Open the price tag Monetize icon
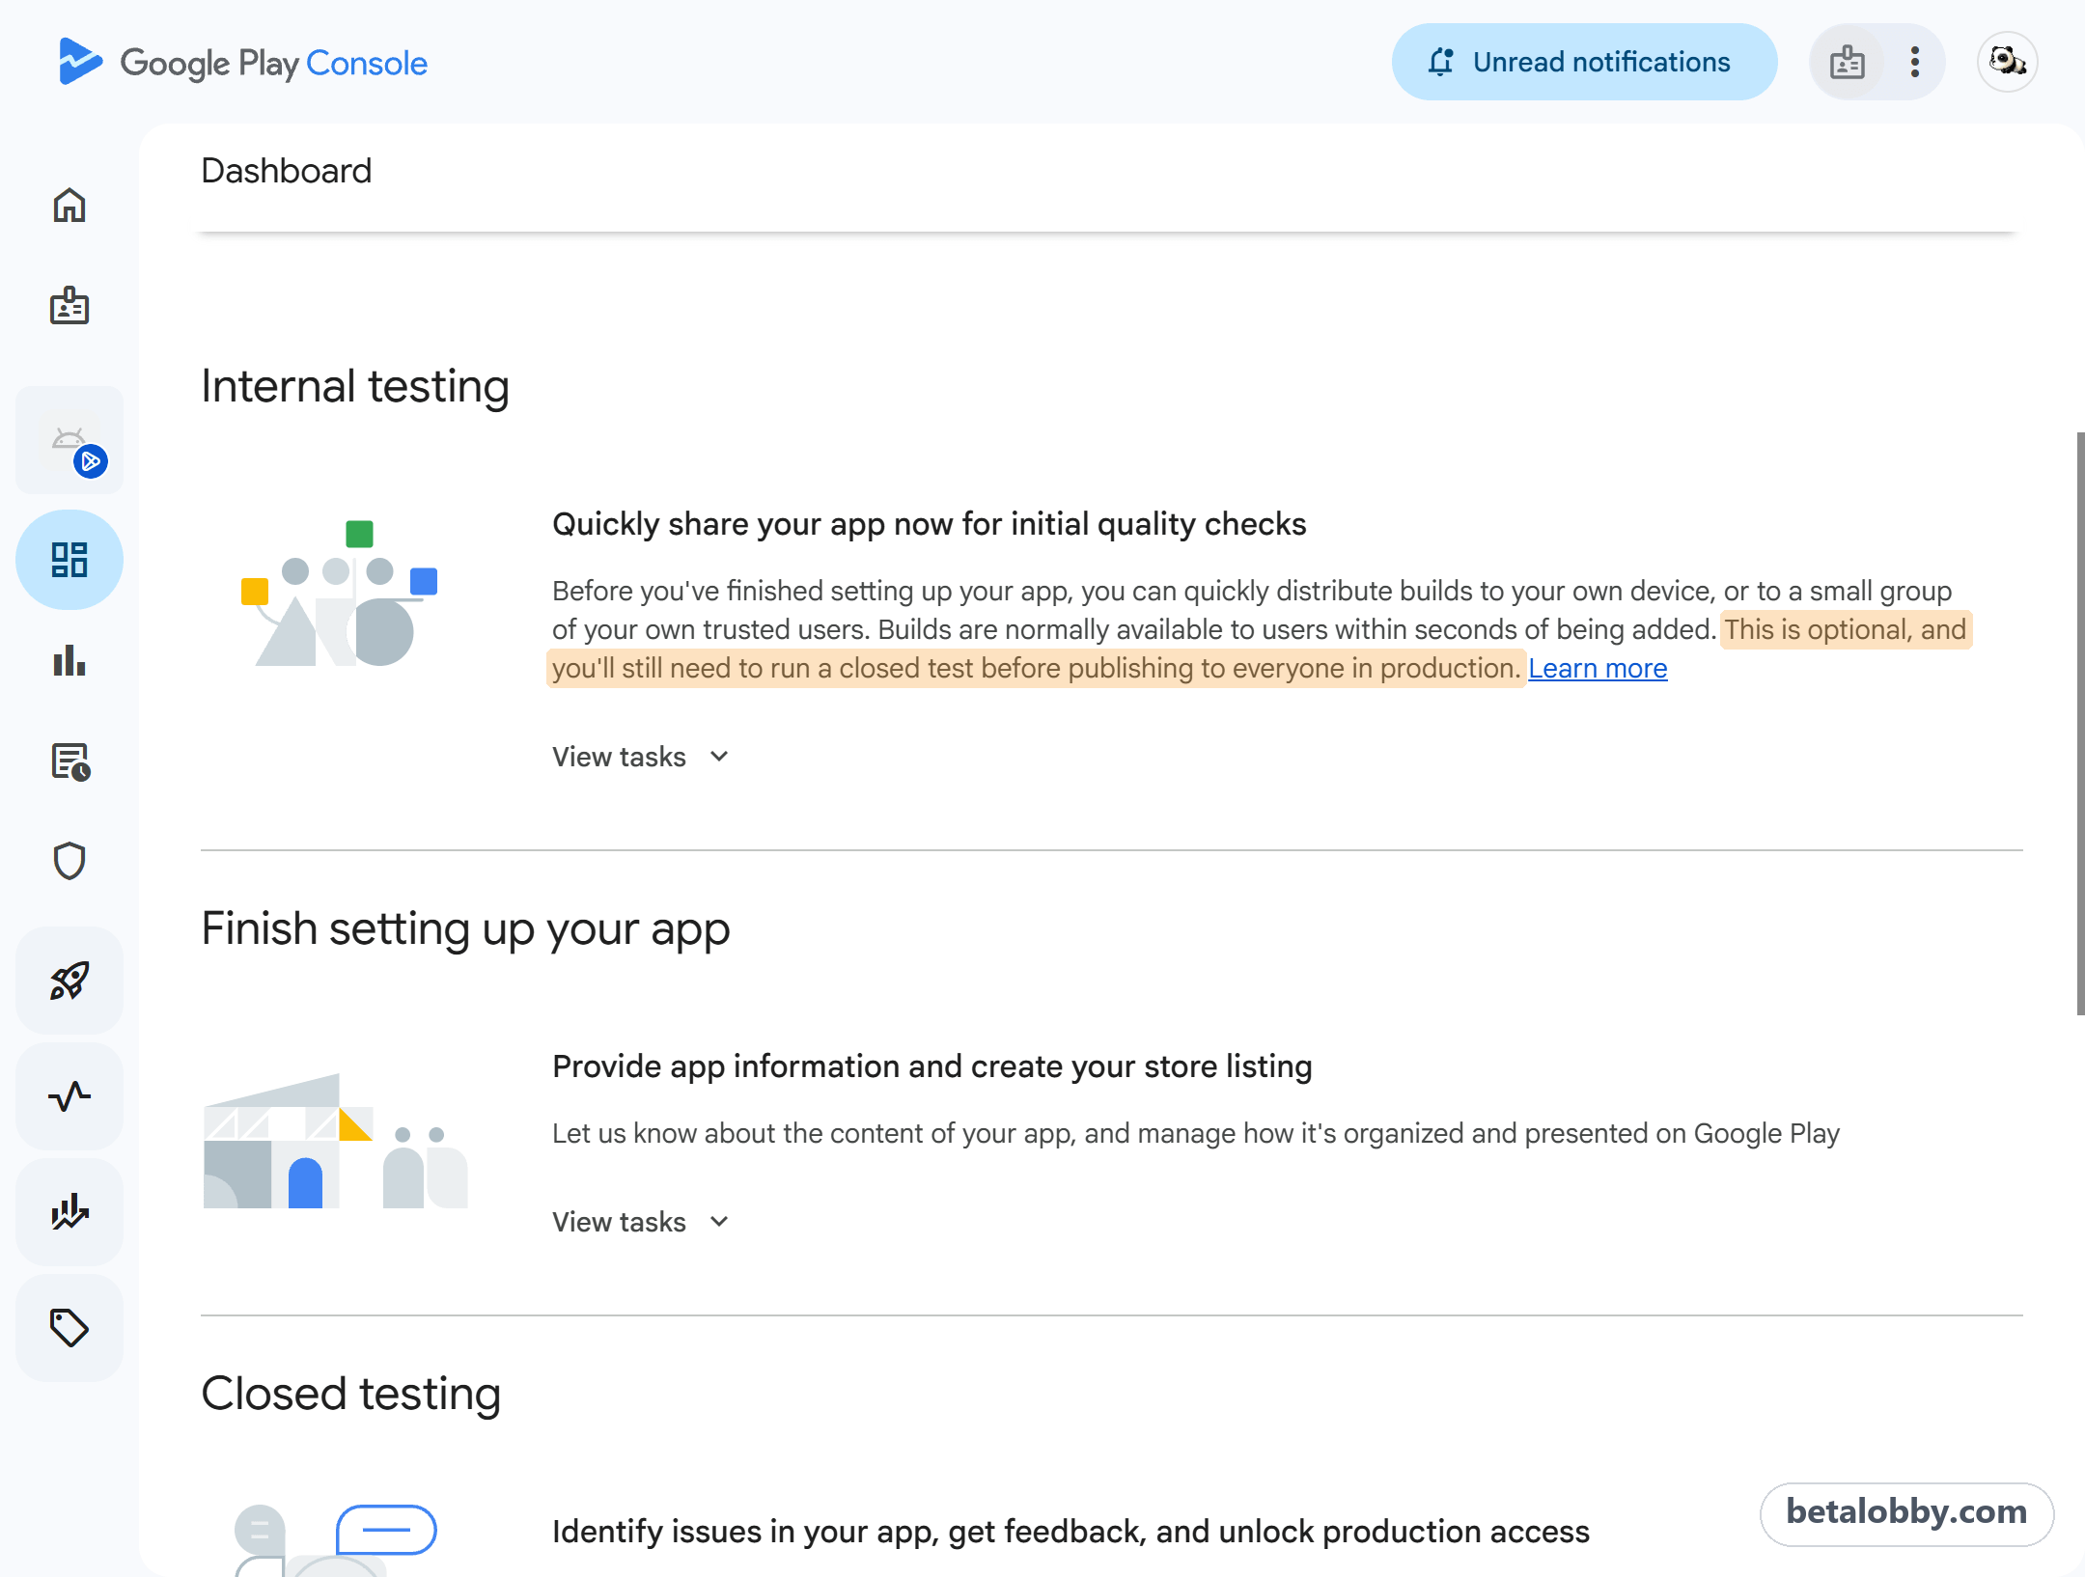Image resolution: width=2085 pixels, height=1577 pixels. pyautogui.click(x=69, y=1328)
